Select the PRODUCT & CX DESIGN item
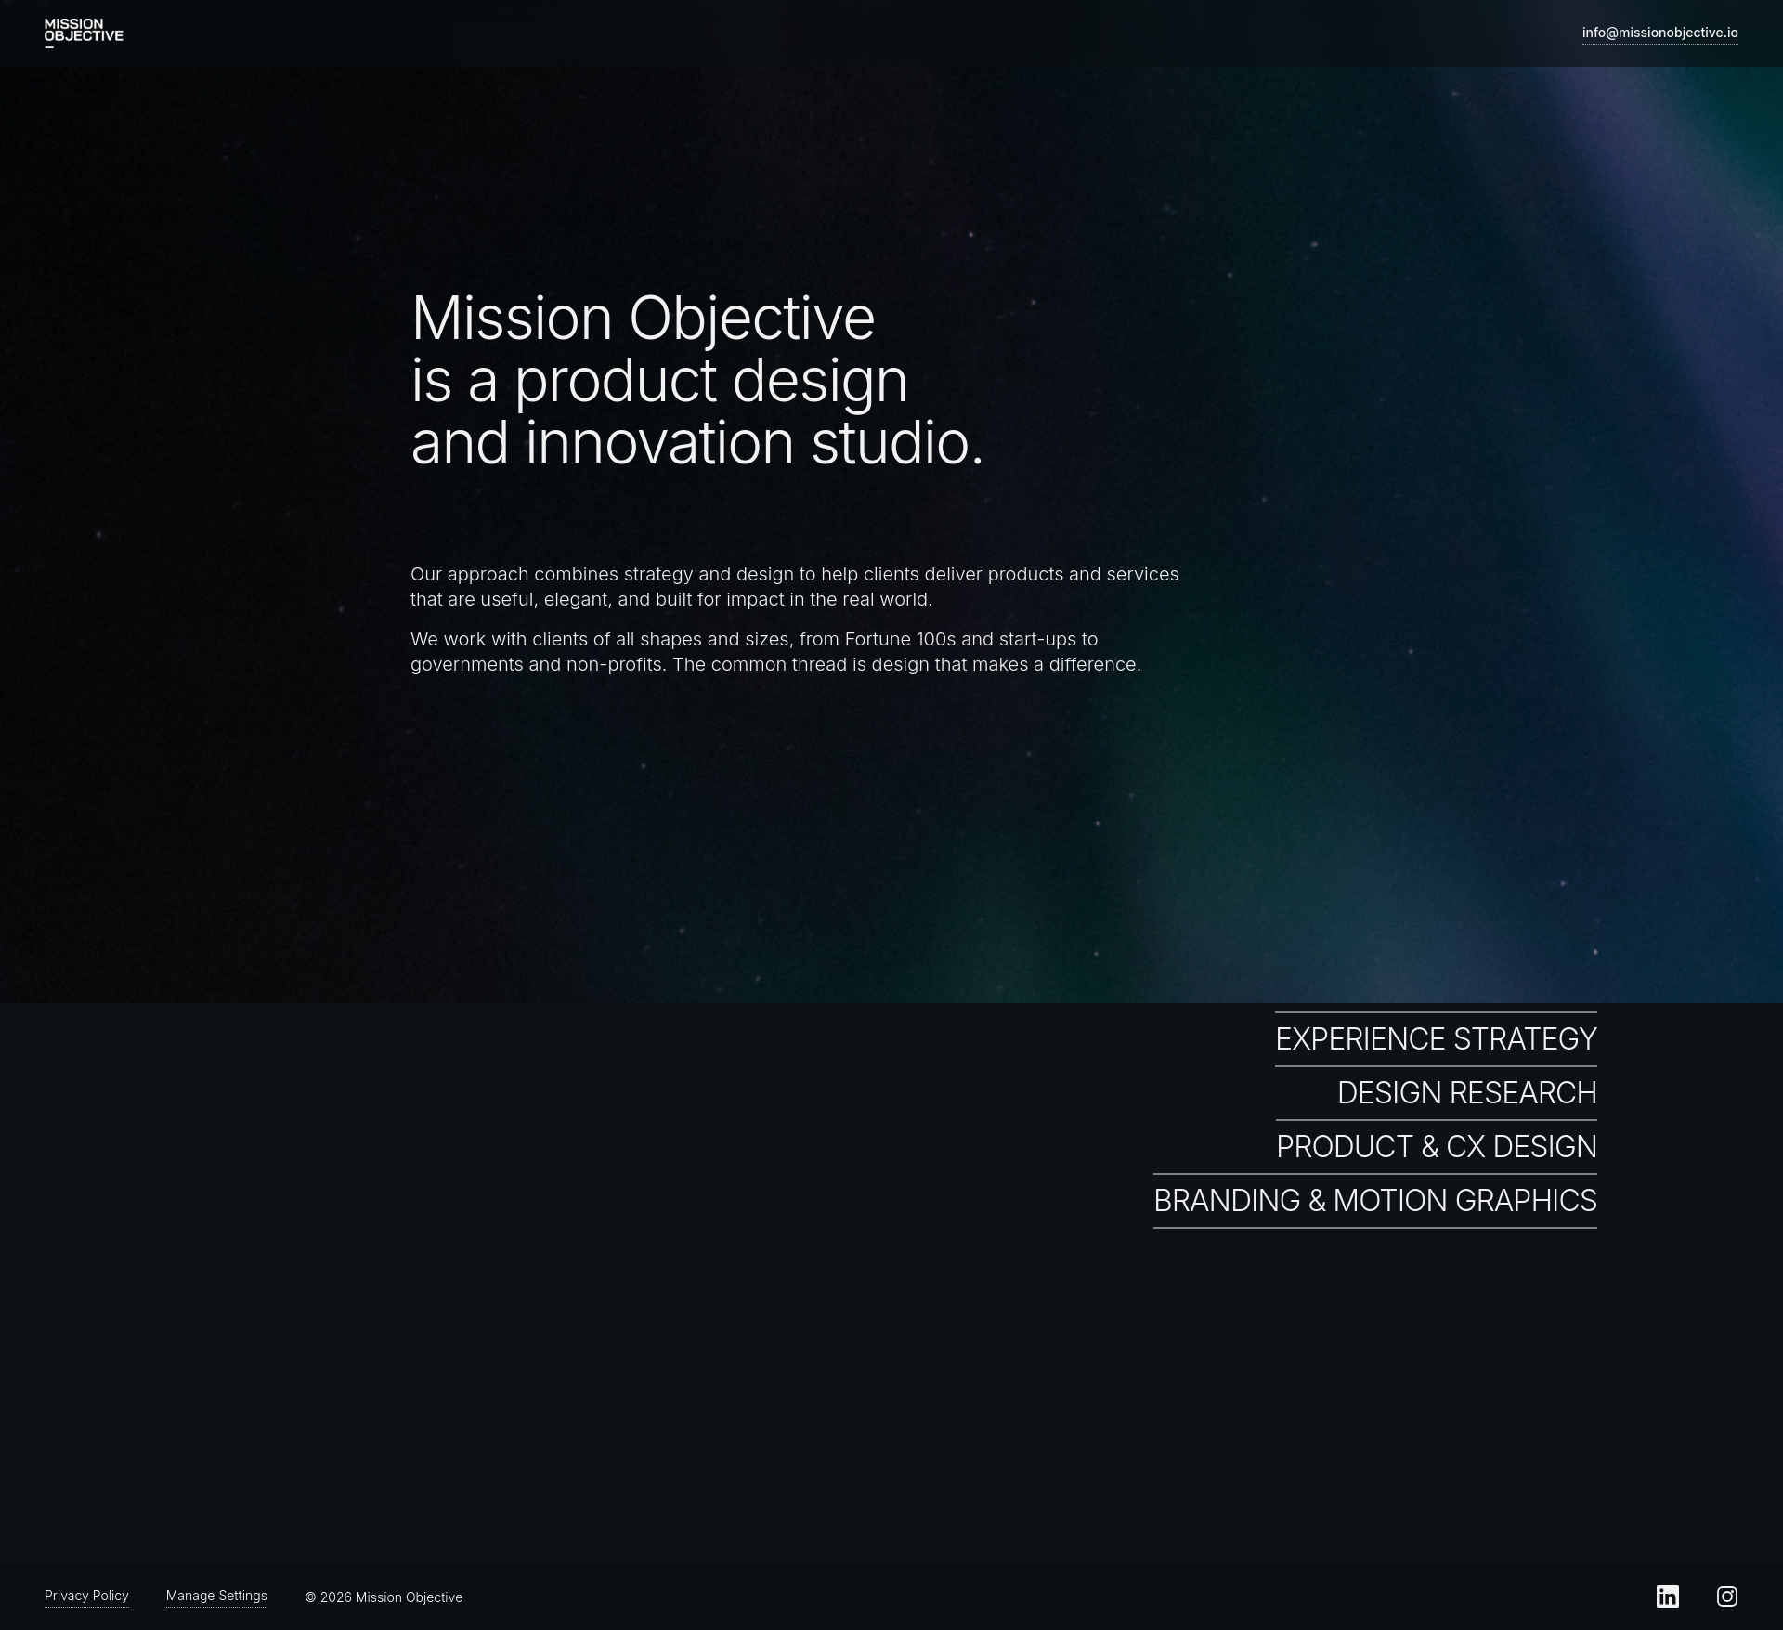The image size is (1783, 1630). coord(1437,1147)
